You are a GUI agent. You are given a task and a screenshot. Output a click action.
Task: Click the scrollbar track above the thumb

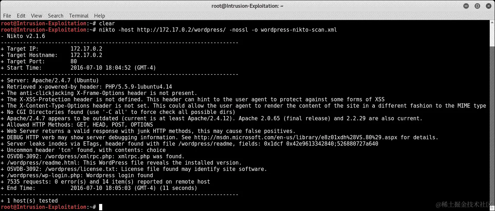tap(492, 35)
